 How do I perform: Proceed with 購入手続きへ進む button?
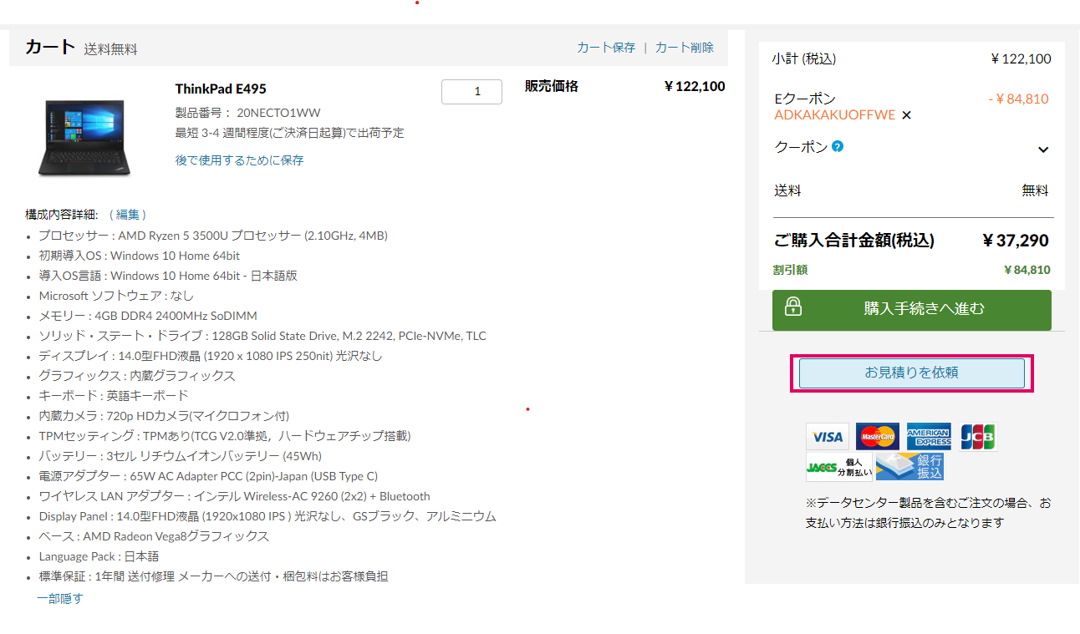912,310
